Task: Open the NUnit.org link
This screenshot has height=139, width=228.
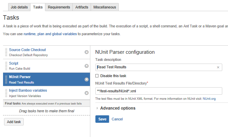Action: (x=209, y=99)
